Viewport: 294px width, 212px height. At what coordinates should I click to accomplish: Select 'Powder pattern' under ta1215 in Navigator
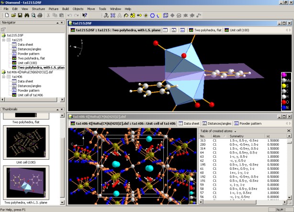pos(29,54)
